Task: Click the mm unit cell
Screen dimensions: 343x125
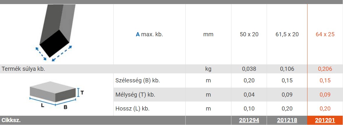Action: tap(208, 35)
